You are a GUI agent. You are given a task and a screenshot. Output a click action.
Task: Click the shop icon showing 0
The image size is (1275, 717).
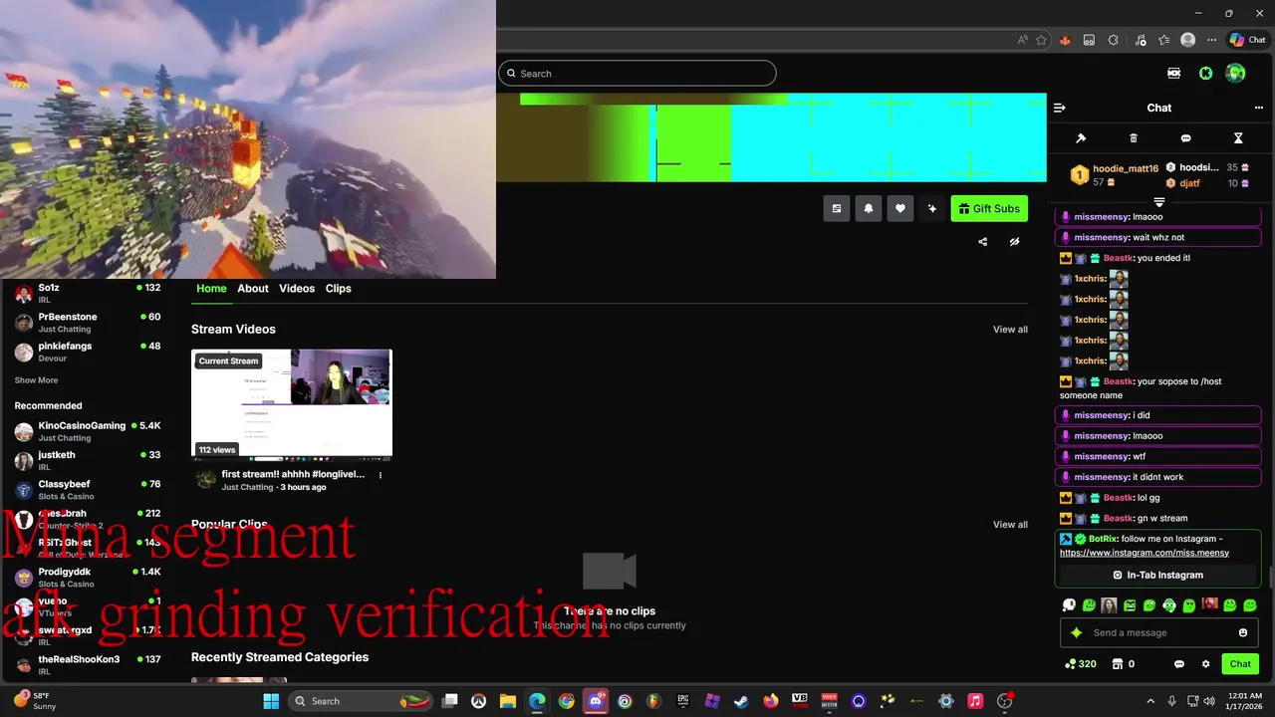tap(1124, 664)
